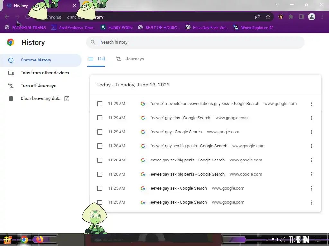Viewport: 329px width, 246px height.
Task: Select checkbox for "eevee" gay - Google Search
Action: (100, 132)
